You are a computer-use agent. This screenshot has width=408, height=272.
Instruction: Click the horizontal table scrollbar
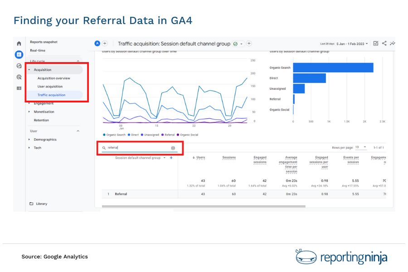204,206
